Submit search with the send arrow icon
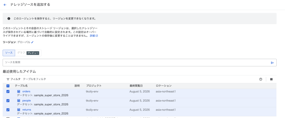Image resolution: width=285 pixels, height=118 pixels. pyautogui.click(x=272, y=63)
